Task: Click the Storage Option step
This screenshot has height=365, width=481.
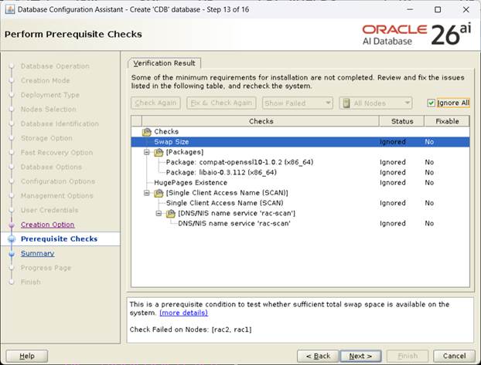Action: (x=46, y=138)
